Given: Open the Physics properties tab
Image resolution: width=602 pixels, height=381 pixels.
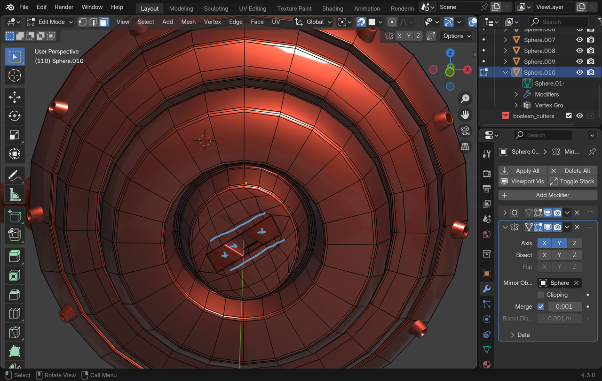Looking at the screenshot, I should 487,319.
